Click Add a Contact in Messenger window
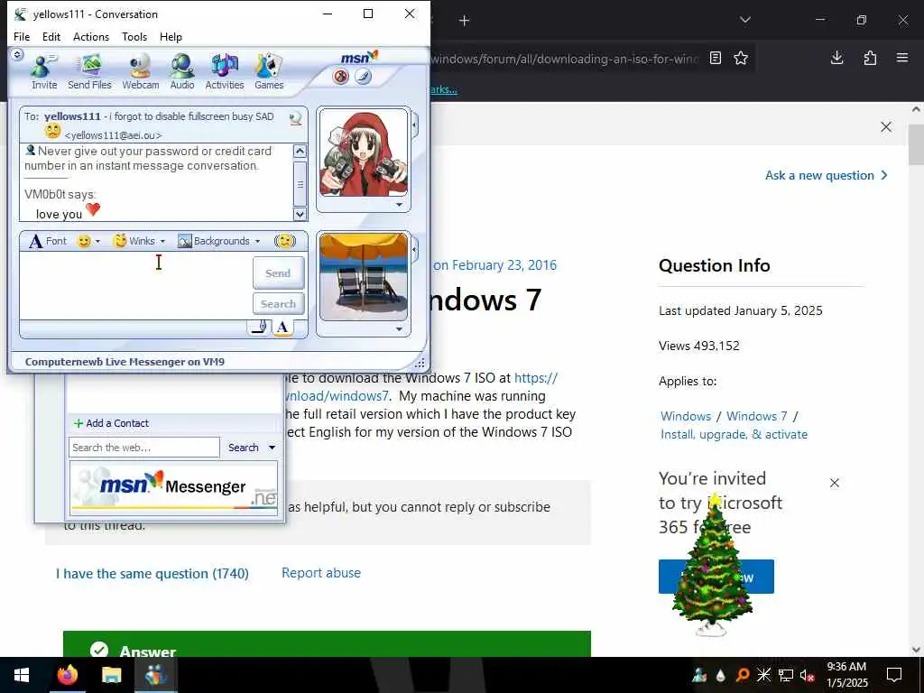Viewport: 924px width, 693px height. pos(111,423)
